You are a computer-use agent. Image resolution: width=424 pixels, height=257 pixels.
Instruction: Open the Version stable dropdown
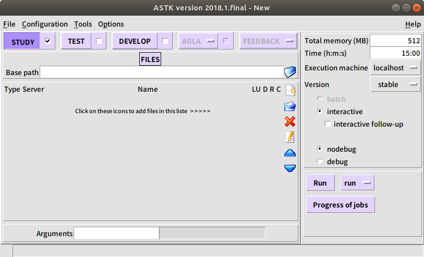[x=395, y=84]
